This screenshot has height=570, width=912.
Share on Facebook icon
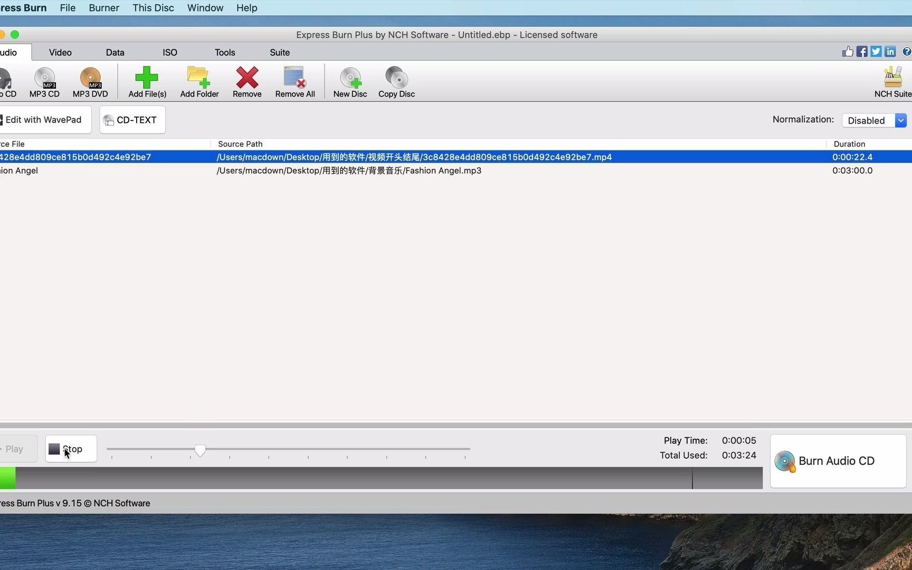tap(862, 51)
